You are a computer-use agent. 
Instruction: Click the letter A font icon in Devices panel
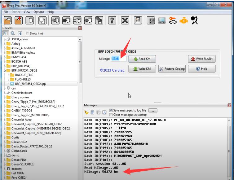click(20, 33)
